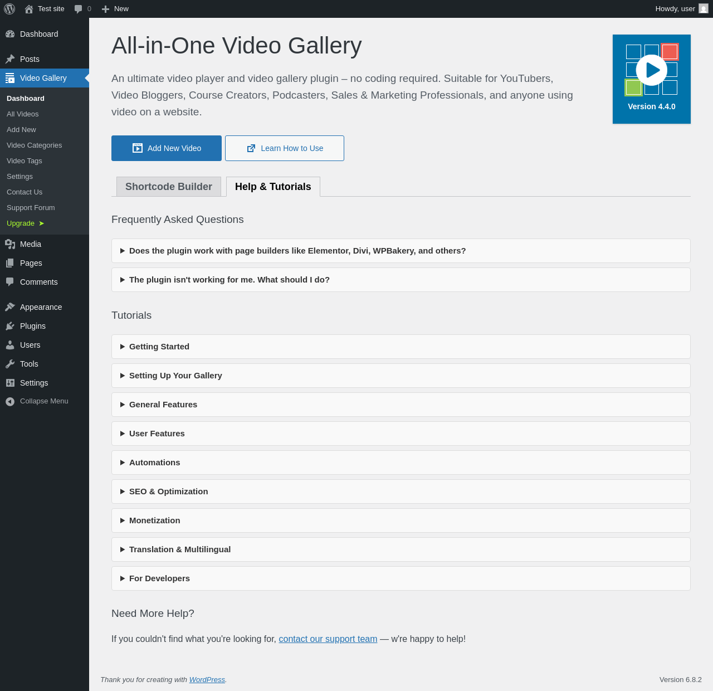
Task: Expand the page builders FAQ question
Action: [x=401, y=251]
